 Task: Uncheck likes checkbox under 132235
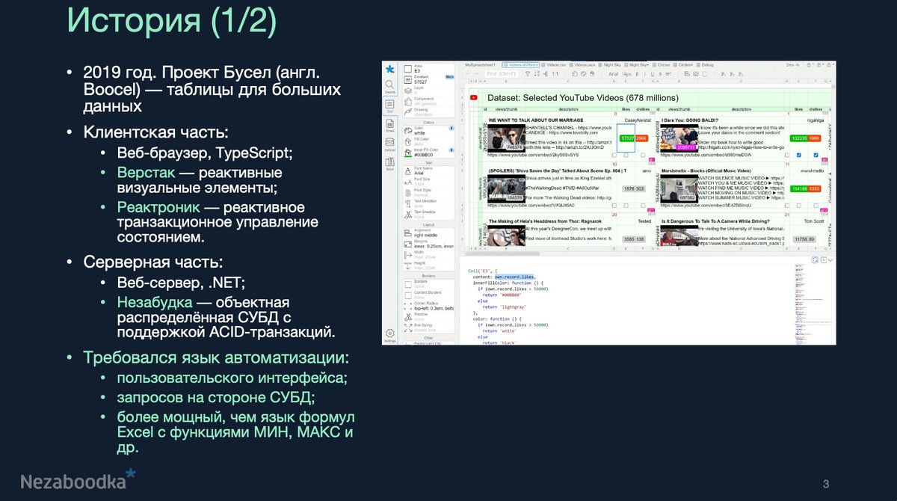click(x=799, y=155)
